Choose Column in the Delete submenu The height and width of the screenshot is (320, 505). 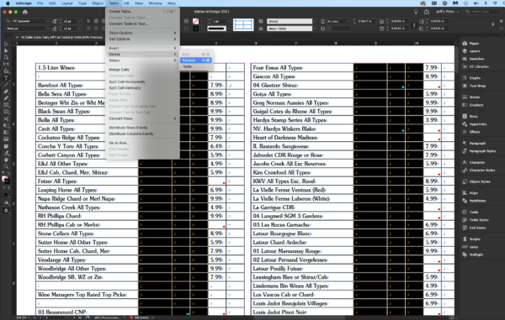(x=195, y=60)
